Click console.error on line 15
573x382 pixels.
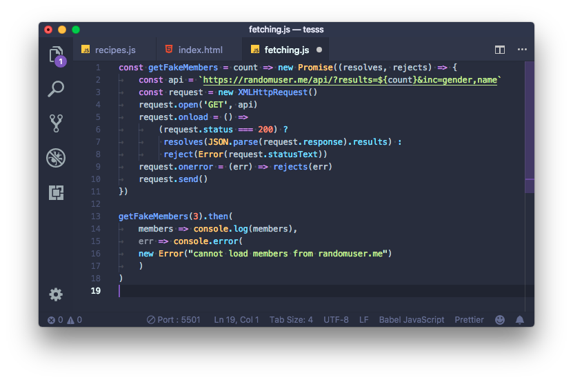click(205, 241)
